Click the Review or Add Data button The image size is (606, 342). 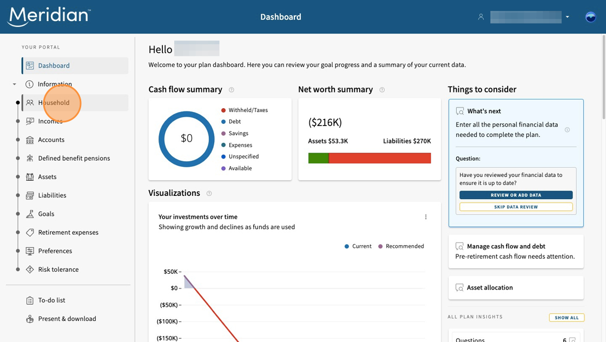tap(516, 195)
